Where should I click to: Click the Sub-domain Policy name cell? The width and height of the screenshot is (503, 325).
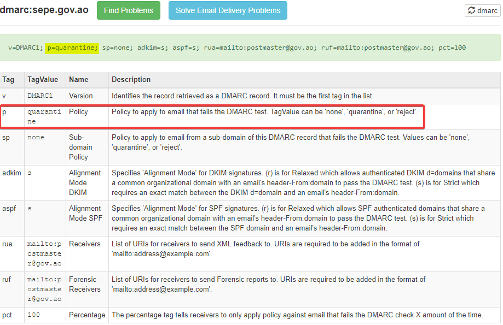80,147
